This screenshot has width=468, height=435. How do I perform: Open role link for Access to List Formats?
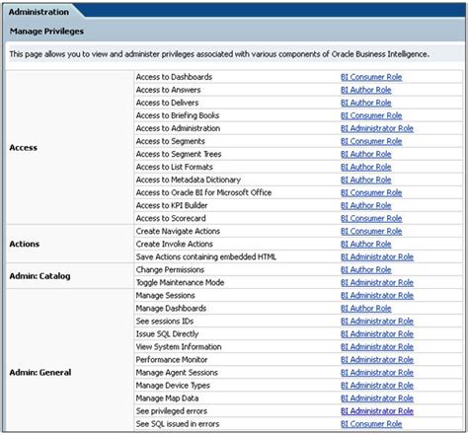tap(366, 167)
